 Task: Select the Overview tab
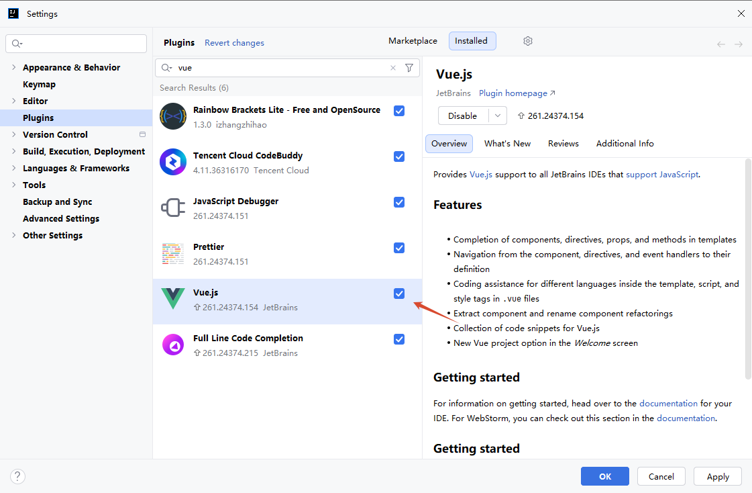449,144
